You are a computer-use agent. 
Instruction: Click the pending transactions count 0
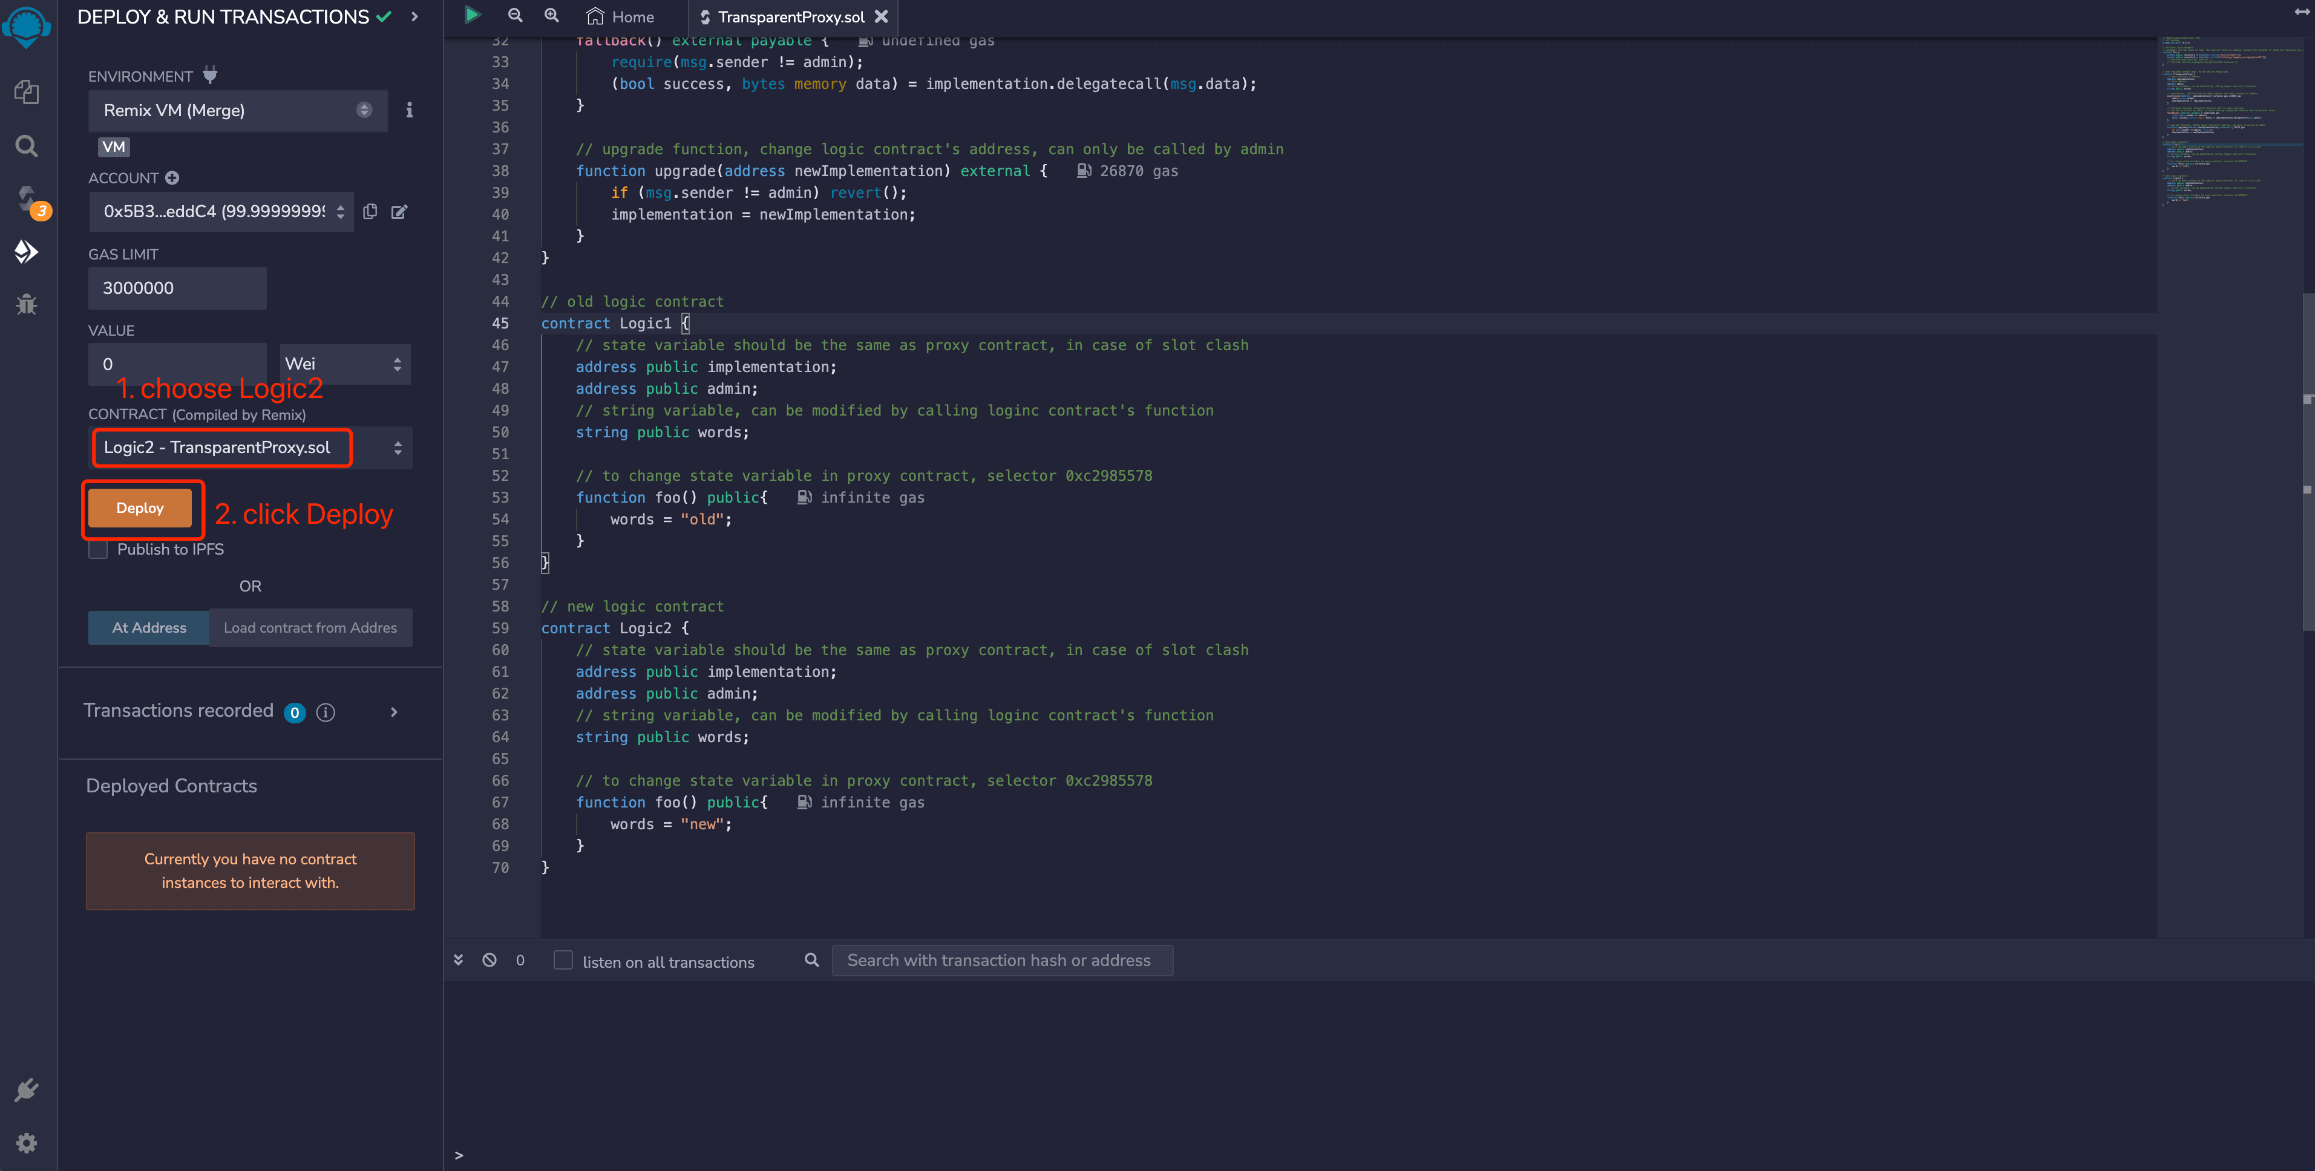point(520,960)
